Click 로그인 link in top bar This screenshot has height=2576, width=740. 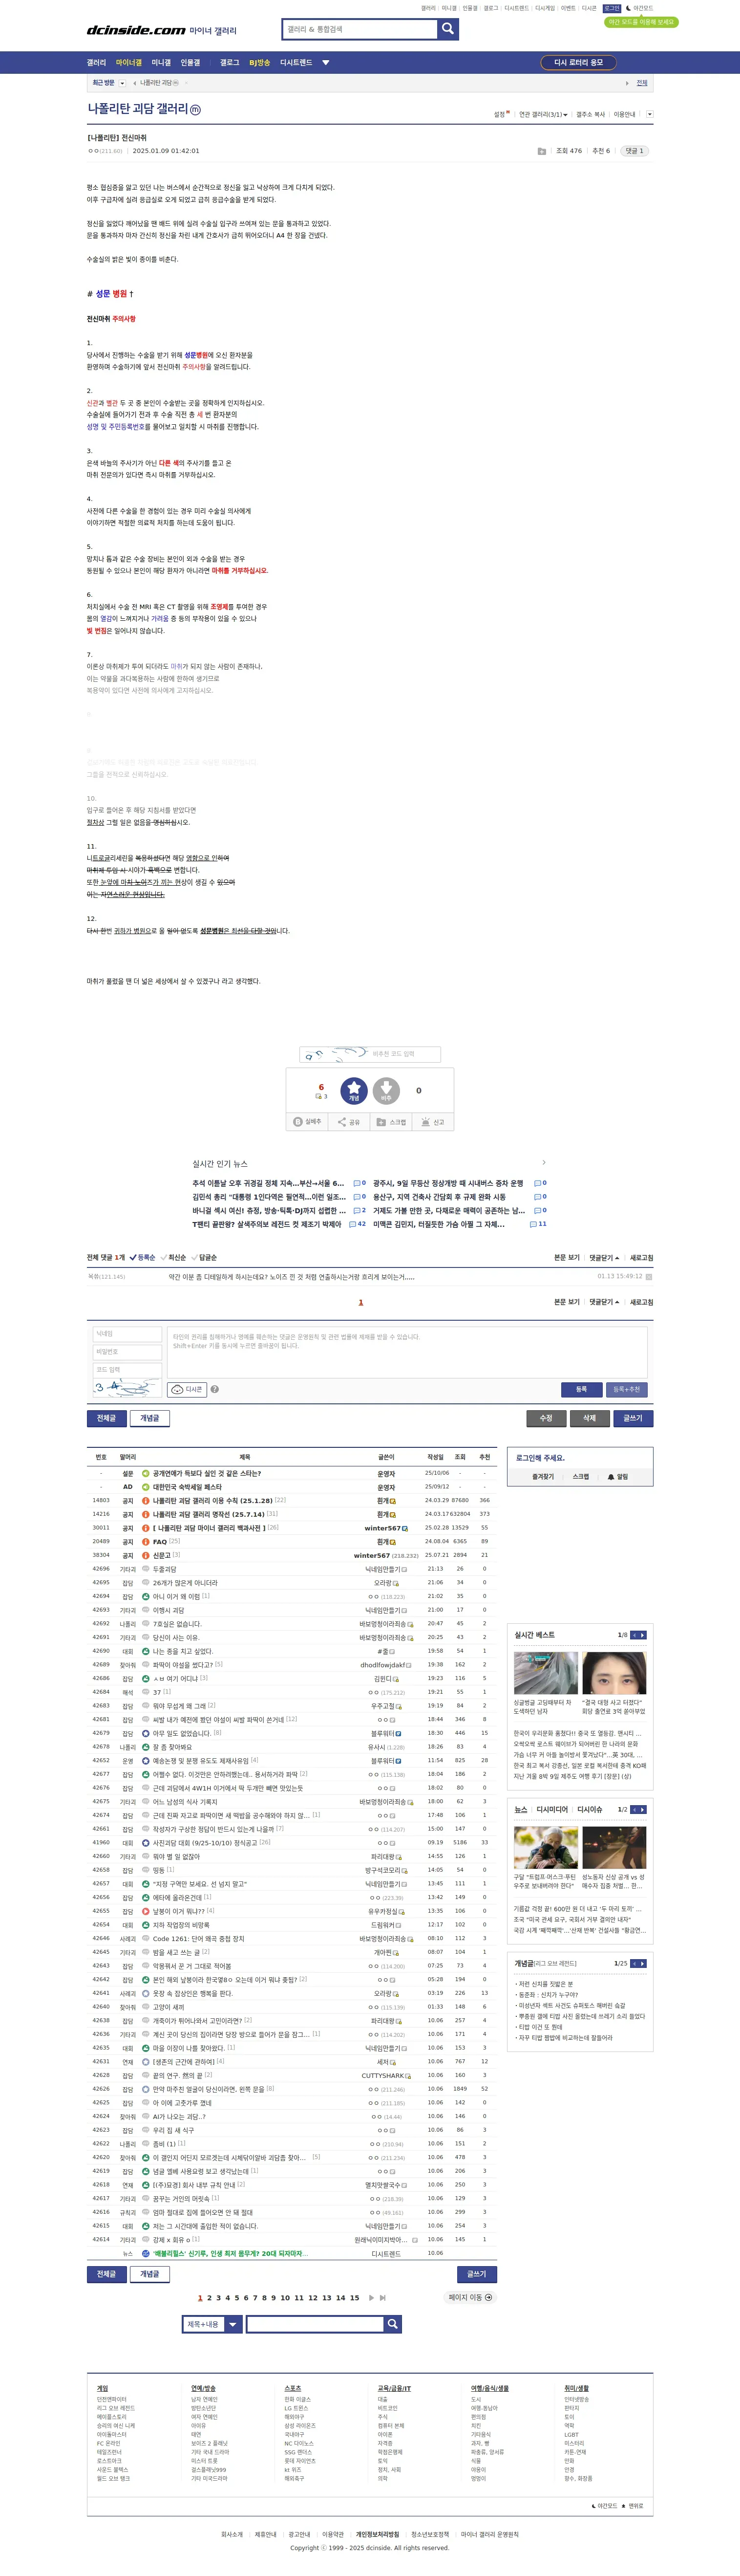point(611,8)
